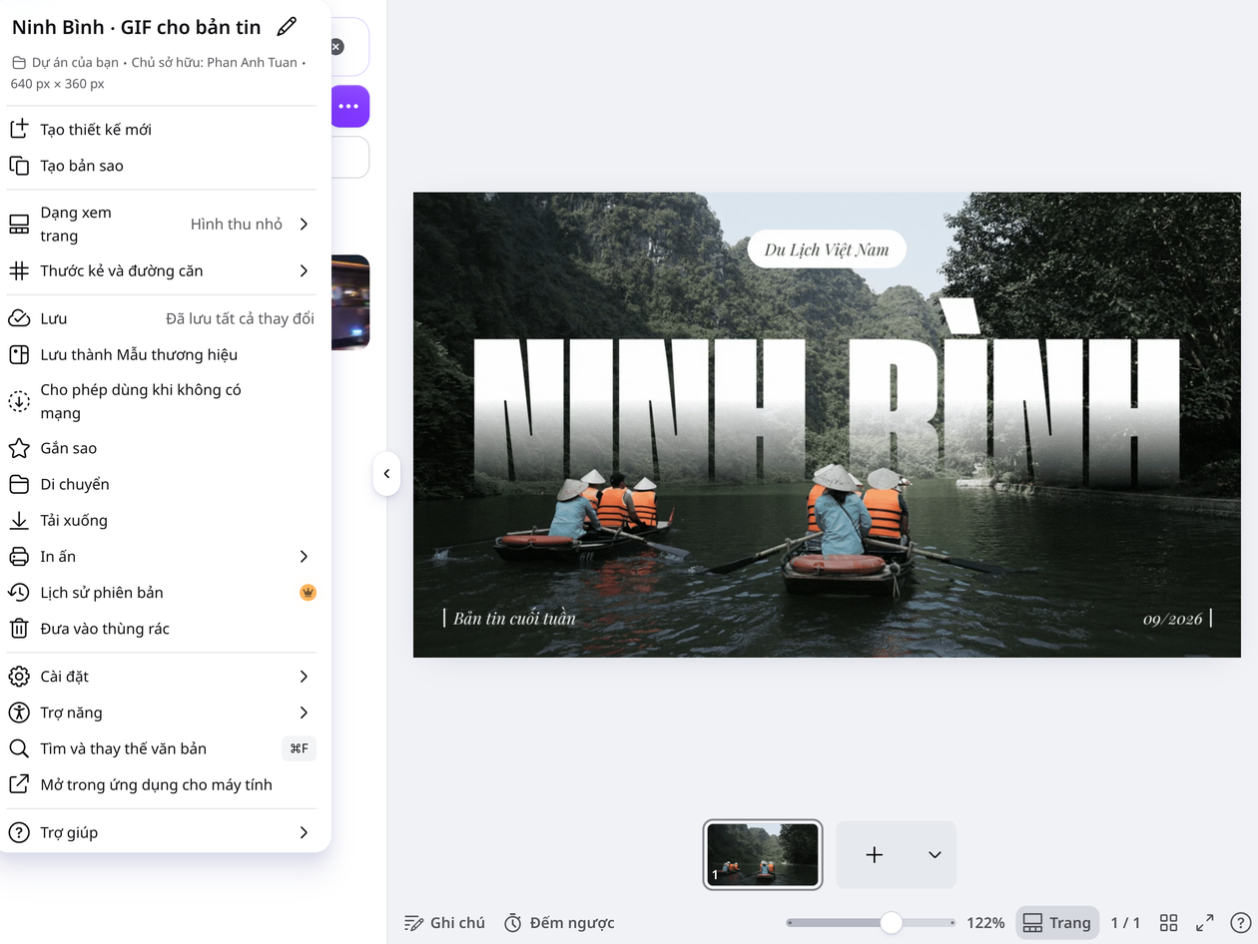This screenshot has width=1258, height=944.
Task: Click the star icon for Gắn sao
Action: tap(19, 448)
